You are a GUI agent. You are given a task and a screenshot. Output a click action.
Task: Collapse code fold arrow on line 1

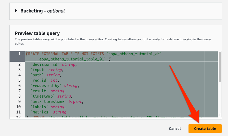click(23, 54)
